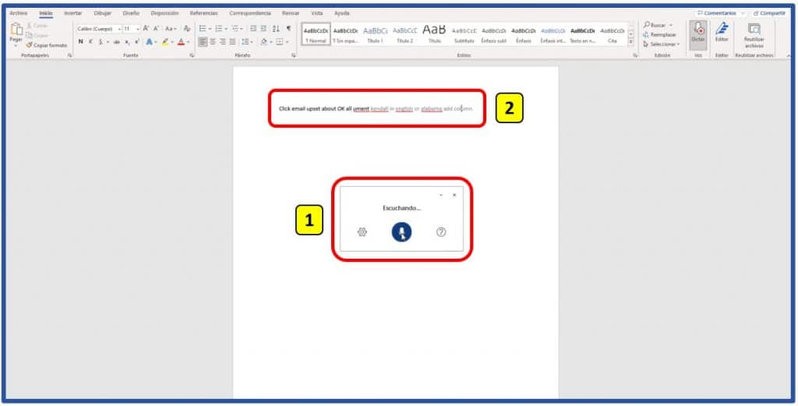Open the Archivo menu
This screenshot has height=406, width=798.
click(19, 13)
